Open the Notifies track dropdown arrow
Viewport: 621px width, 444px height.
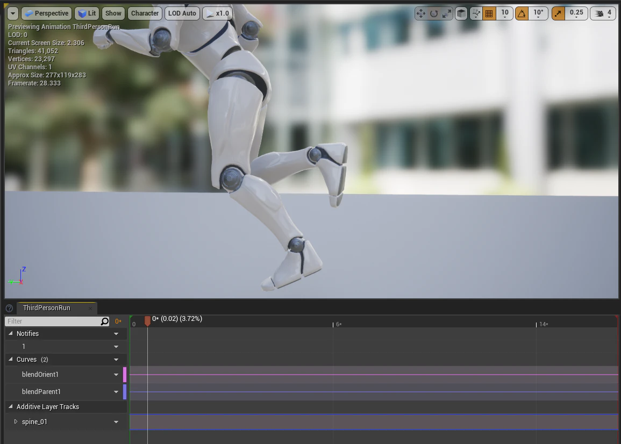point(116,334)
